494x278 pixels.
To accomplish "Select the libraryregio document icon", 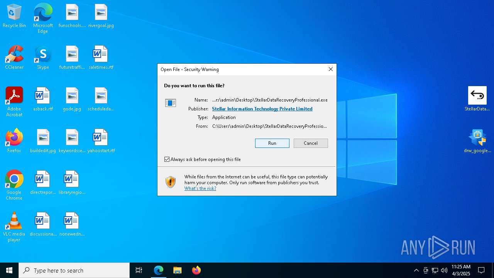I will coord(72,183).
